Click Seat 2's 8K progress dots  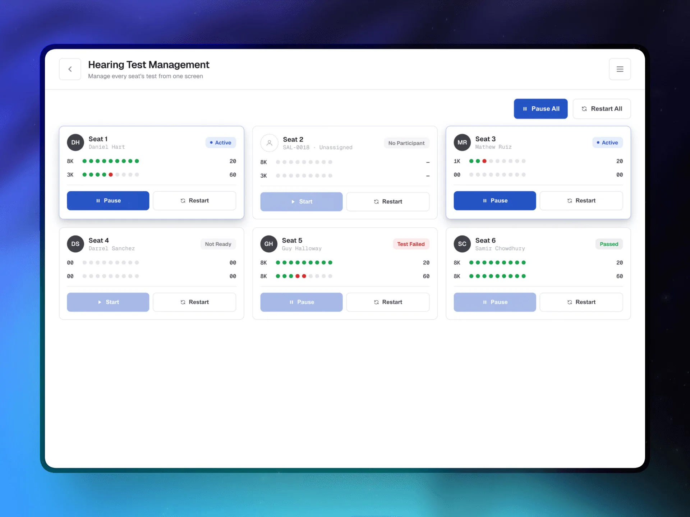(x=304, y=162)
